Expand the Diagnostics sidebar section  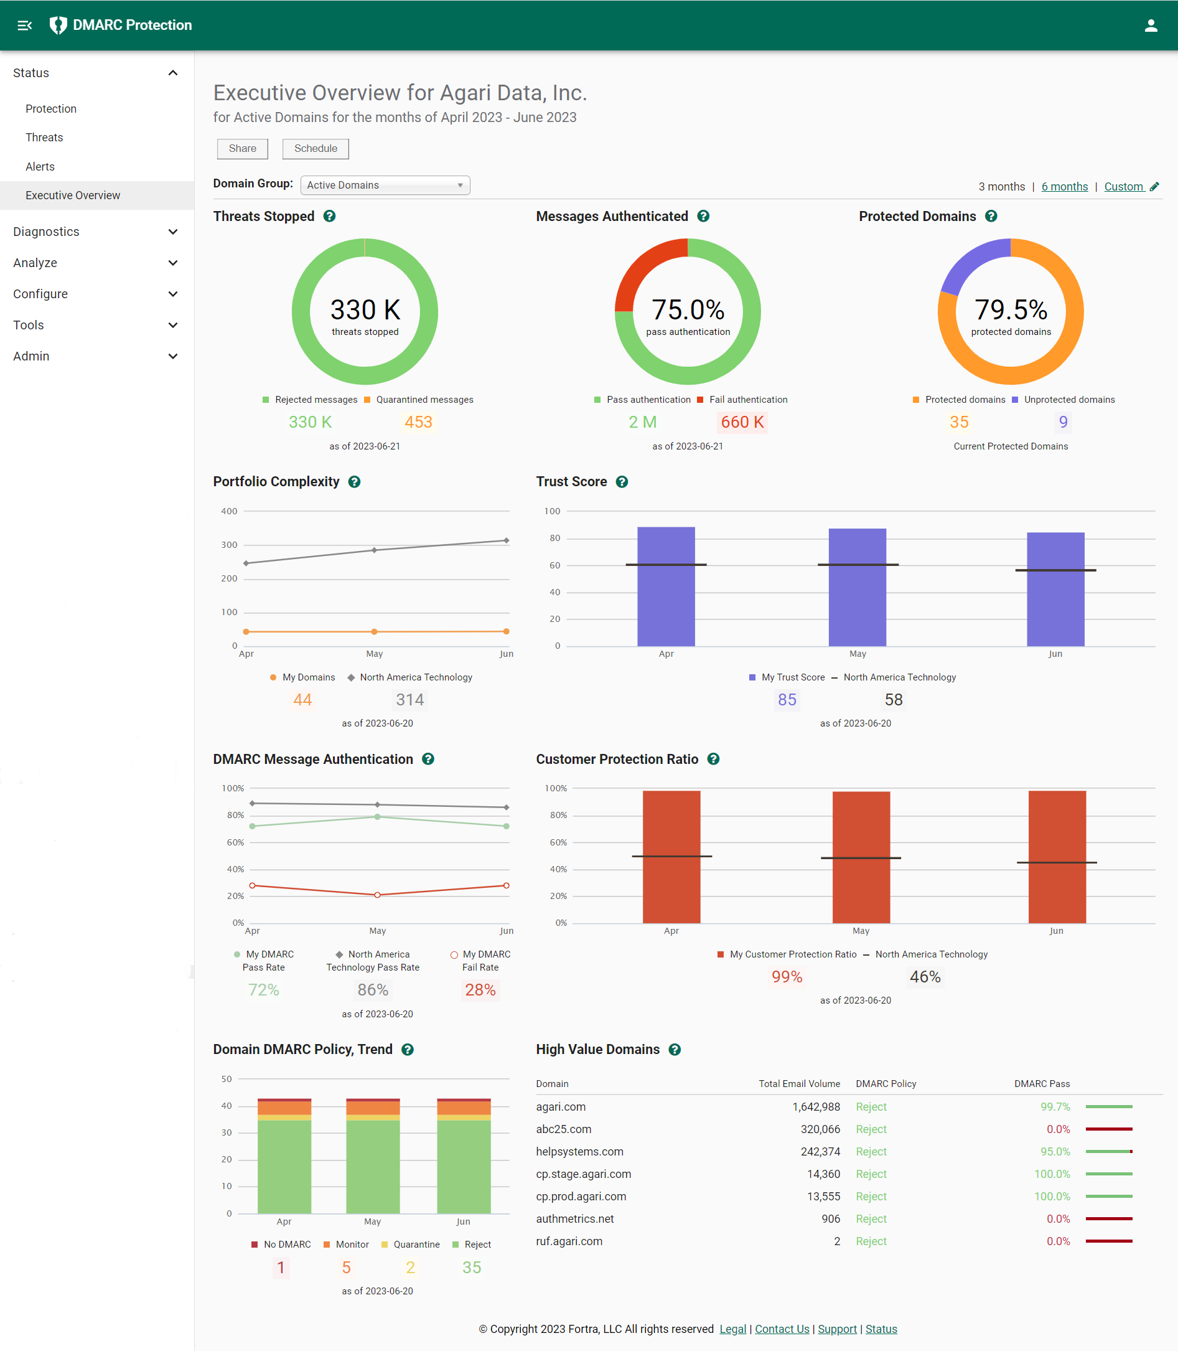coord(96,232)
